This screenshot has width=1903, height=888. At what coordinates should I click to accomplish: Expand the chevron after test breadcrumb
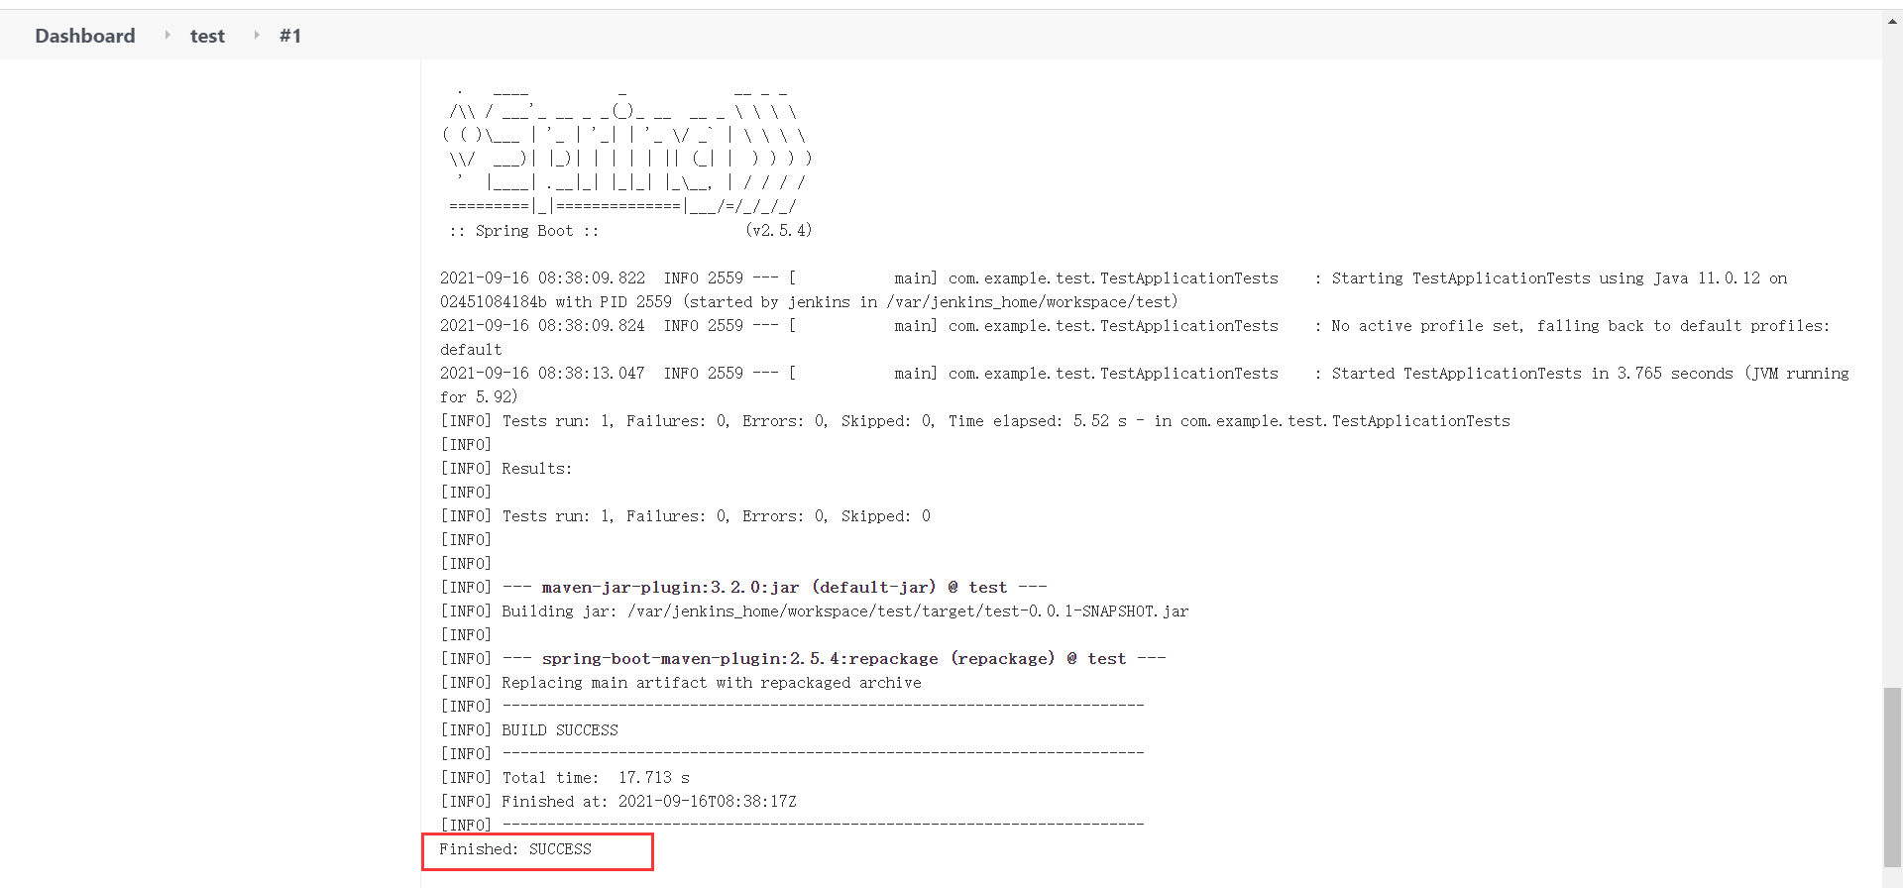256,35
